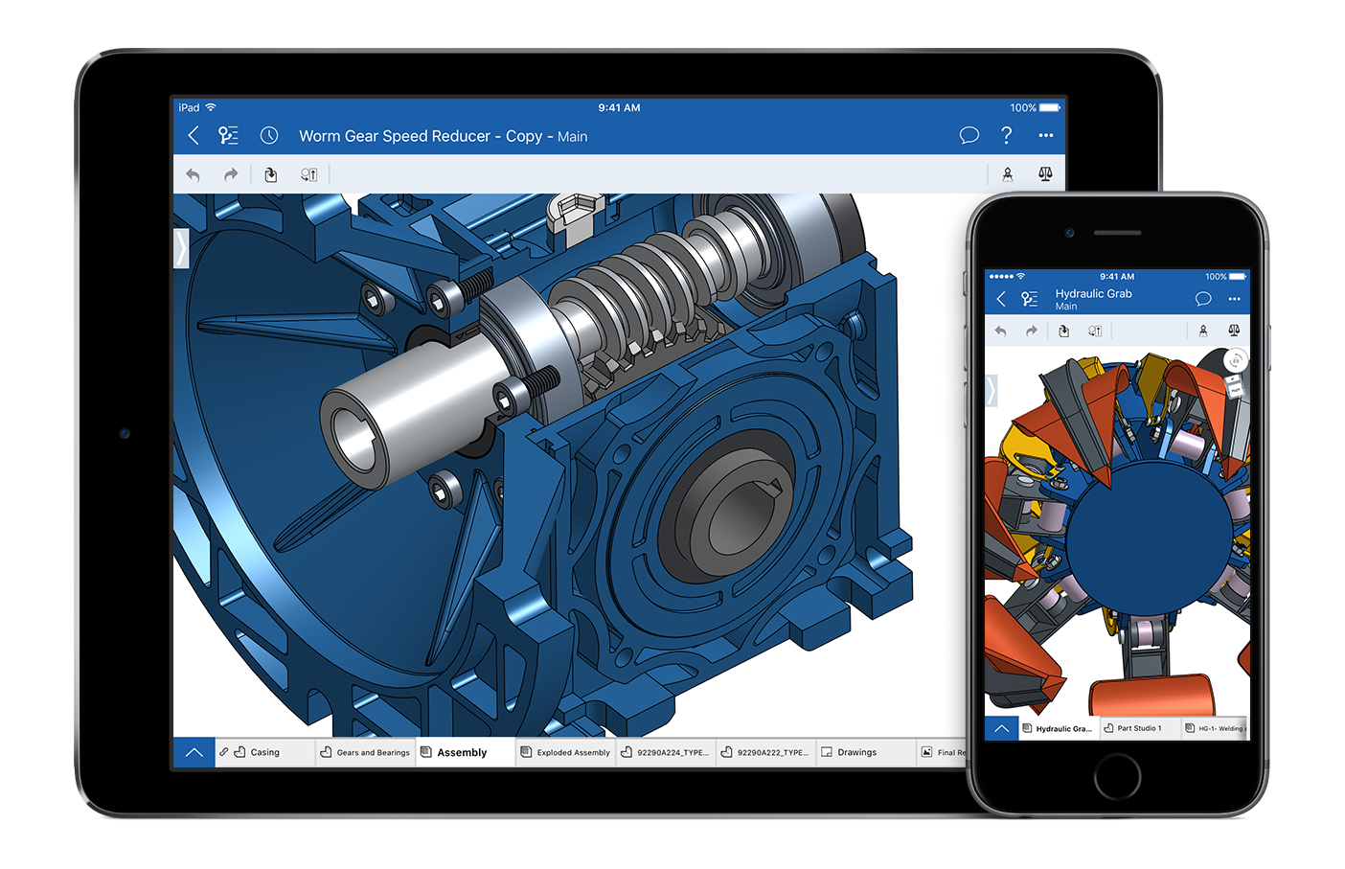1345x869 pixels.
Task: Select the measure scales icon on the toolbar
Action: click(1045, 173)
